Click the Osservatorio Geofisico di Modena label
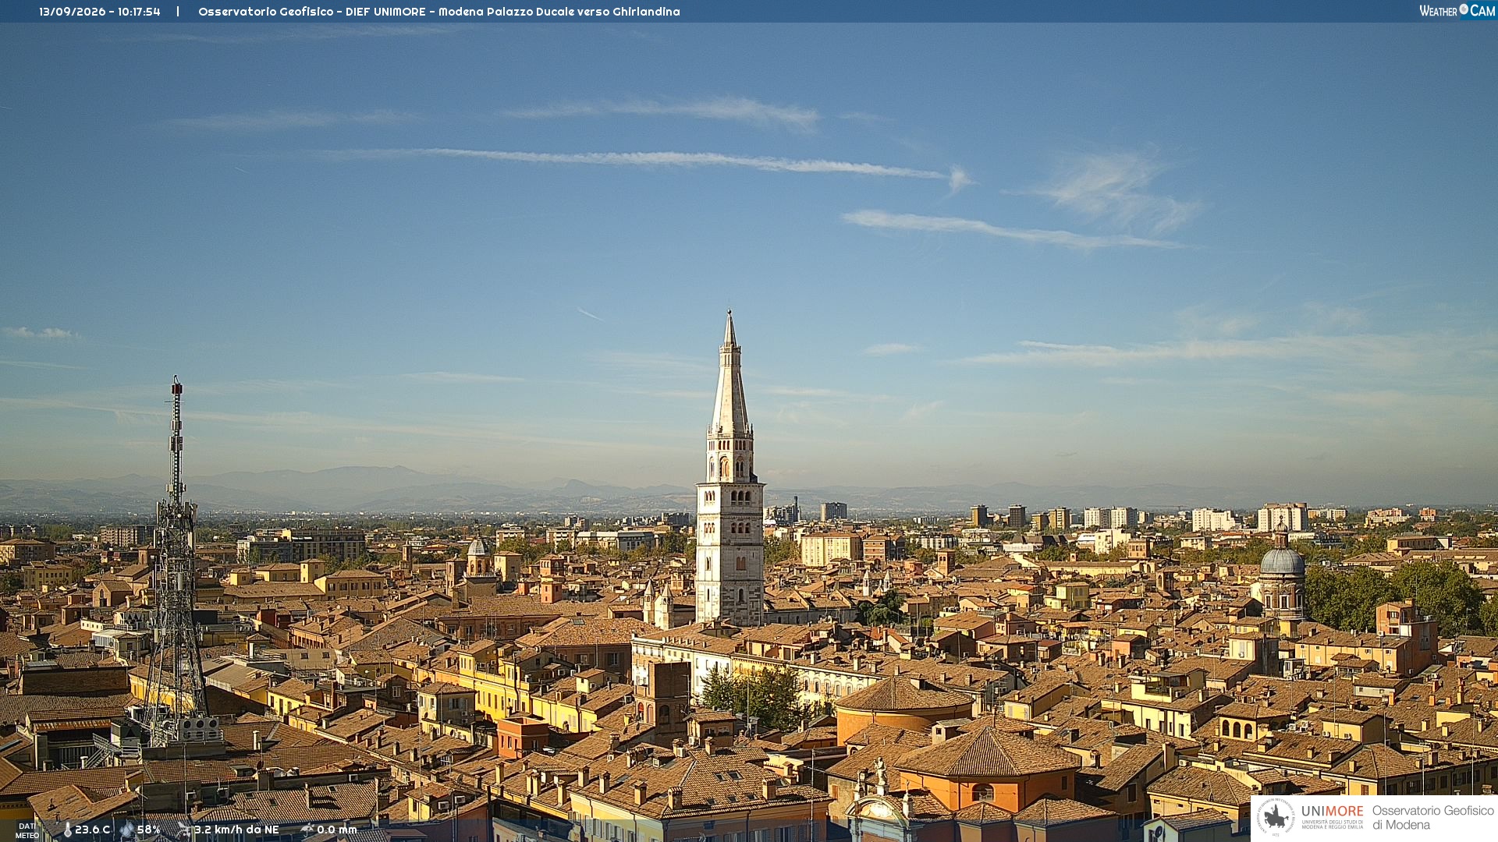Image resolution: width=1498 pixels, height=842 pixels. pyautogui.click(x=1432, y=817)
